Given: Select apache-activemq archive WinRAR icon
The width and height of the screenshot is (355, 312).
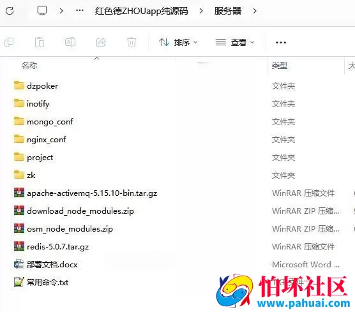Looking at the screenshot, I should click(x=19, y=193).
